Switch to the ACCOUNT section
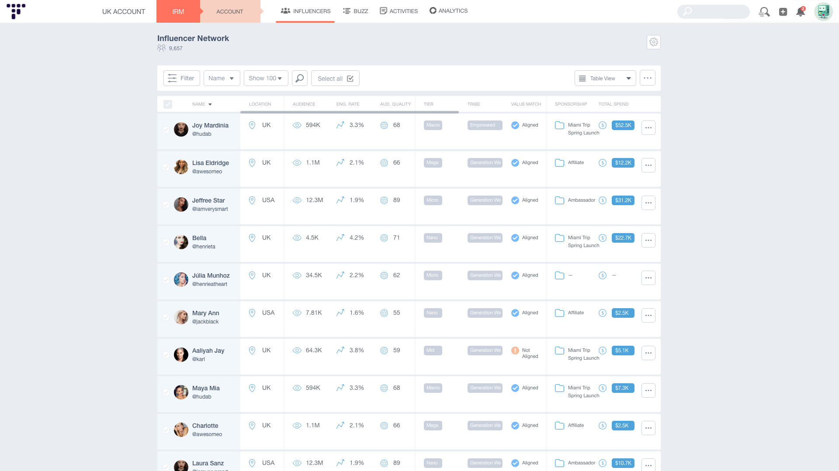The image size is (839, 471). point(230,11)
